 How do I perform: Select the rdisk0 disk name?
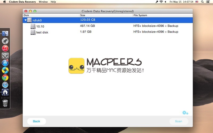37,20
